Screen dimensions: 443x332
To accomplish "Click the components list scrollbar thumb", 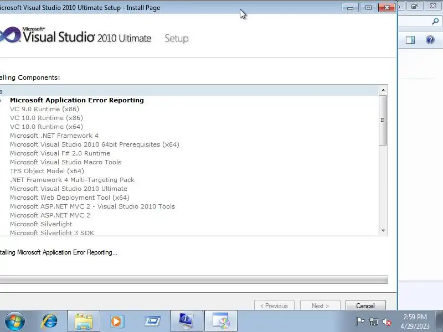I will 383,120.
